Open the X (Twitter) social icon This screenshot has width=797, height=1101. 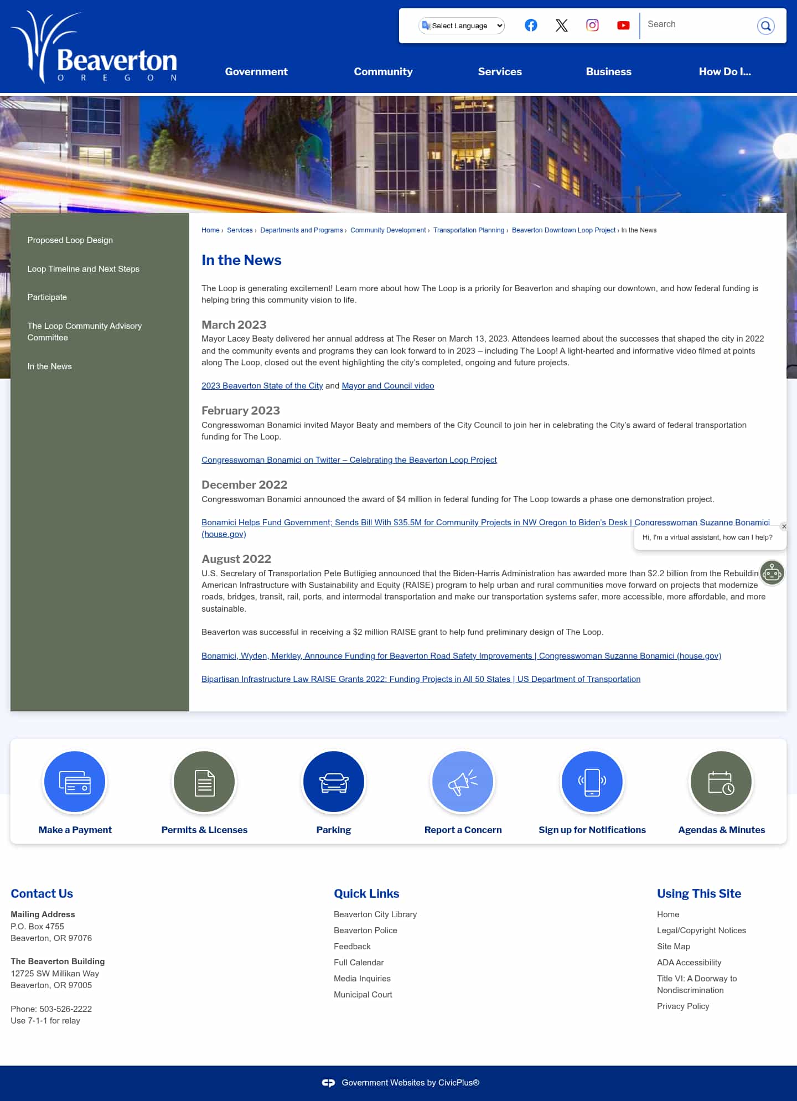pyautogui.click(x=562, y=25)
